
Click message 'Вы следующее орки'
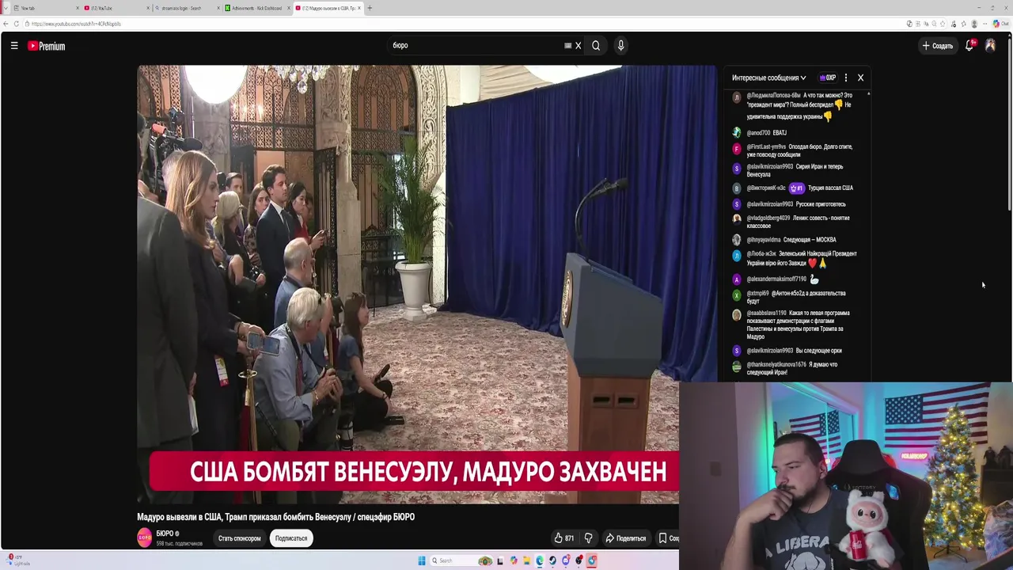tap(818, 351)
